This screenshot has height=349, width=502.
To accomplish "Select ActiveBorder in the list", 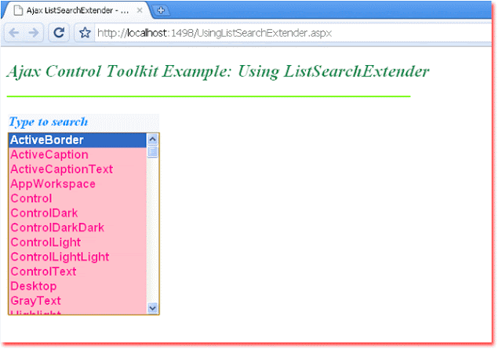I will 78,140.
